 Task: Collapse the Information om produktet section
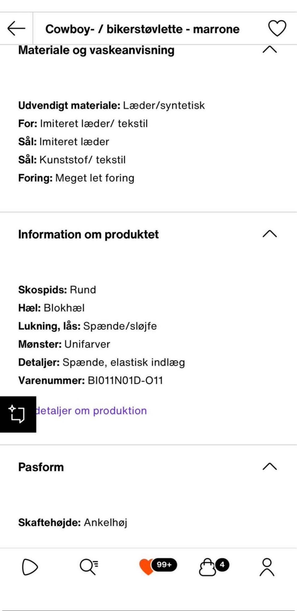[x=269, y=234]
